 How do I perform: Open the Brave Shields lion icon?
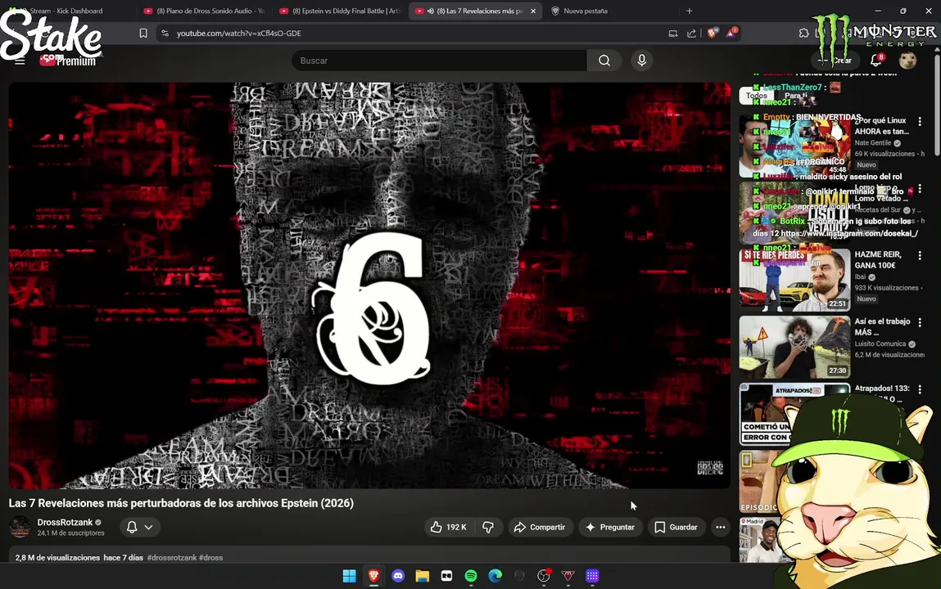[x=712, y=33]
